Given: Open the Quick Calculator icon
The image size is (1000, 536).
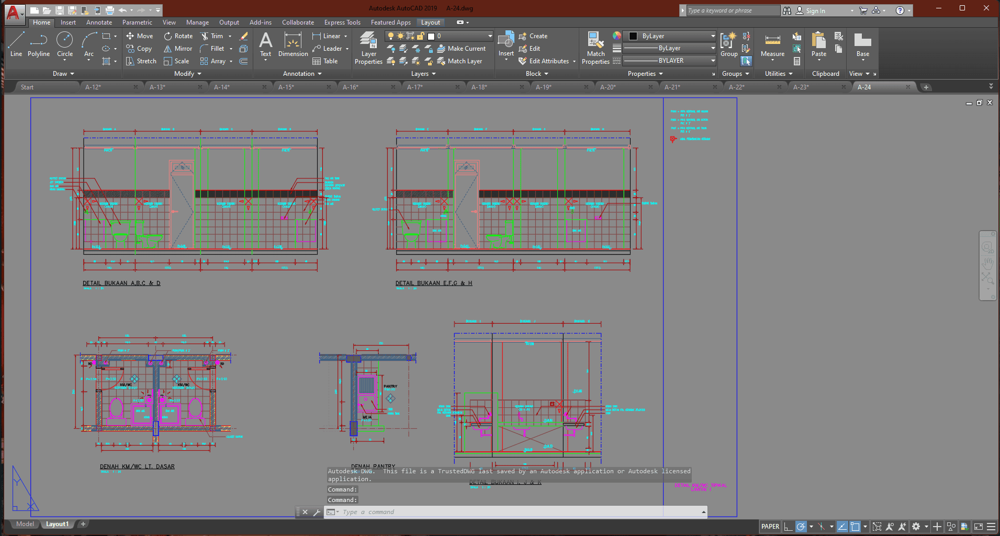Looking at the screenshot, I should [x=797, y=61].
